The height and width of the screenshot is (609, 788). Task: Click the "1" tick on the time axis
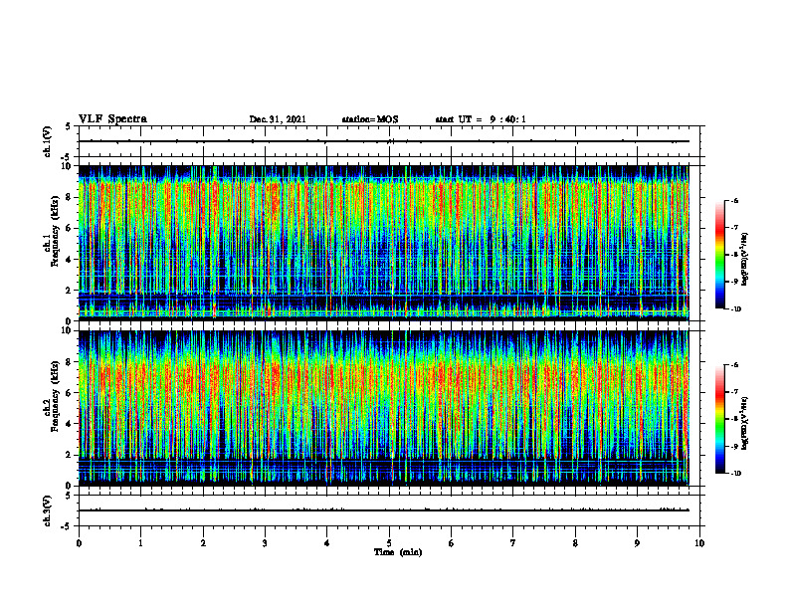tap(140, 543)
